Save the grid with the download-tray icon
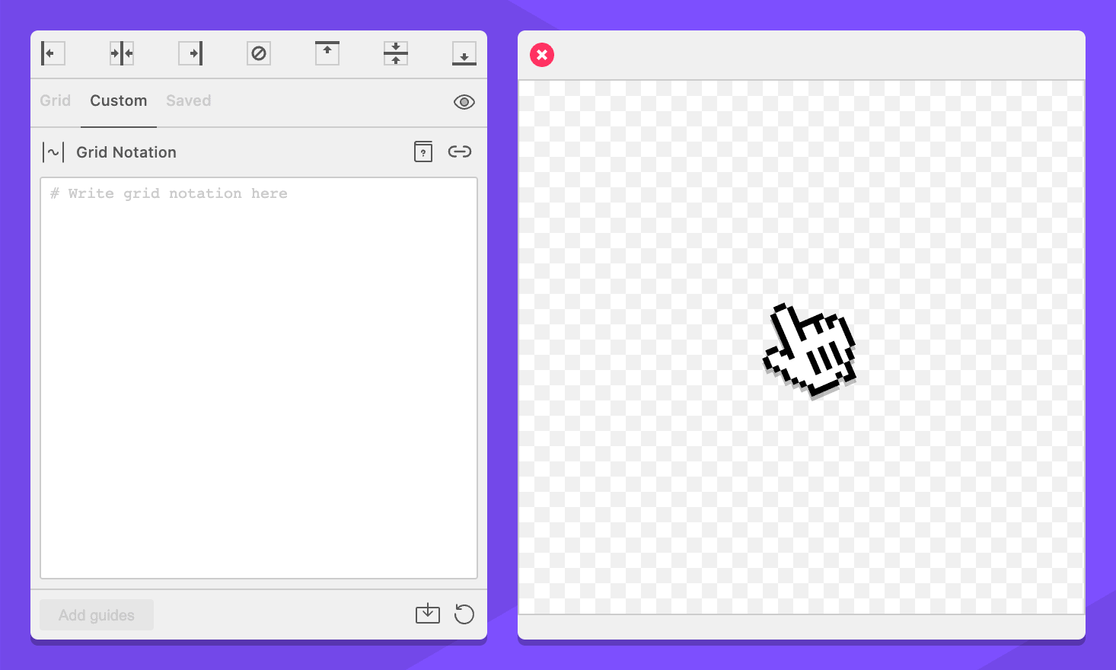Image resolution: width=1116 pixels, height=670 pixels. pos(428,614)
